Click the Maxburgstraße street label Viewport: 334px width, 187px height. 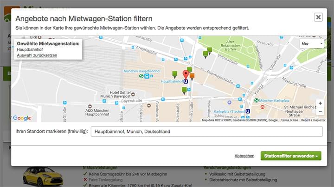click(x=294, y=82)
